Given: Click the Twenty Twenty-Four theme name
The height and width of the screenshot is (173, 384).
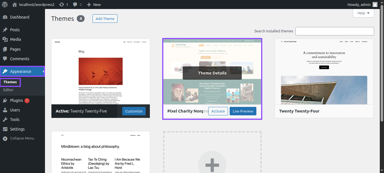Looking at the screenshot, I should pos(299,111).
